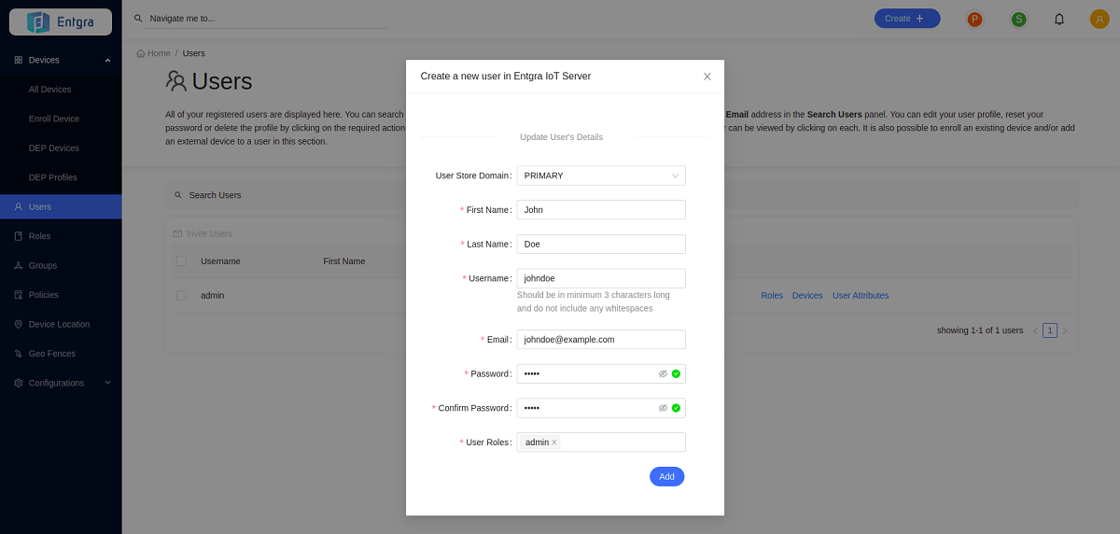Show the Confirm Password field contents
This screenshot has height=534, width=1120.
coord(663,408)
